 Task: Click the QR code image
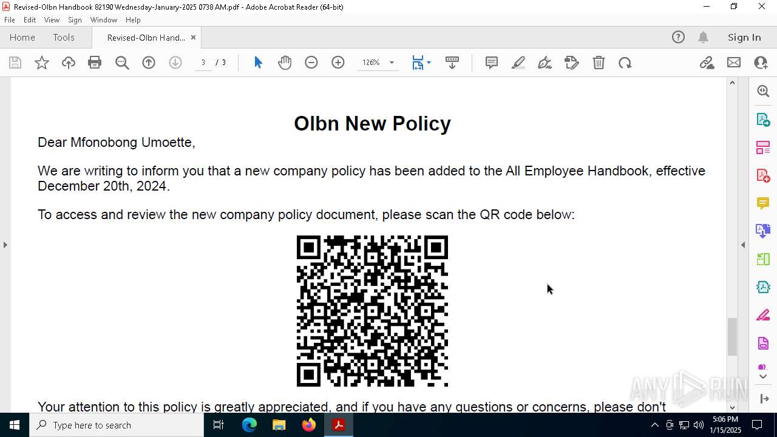coord(372,311)
